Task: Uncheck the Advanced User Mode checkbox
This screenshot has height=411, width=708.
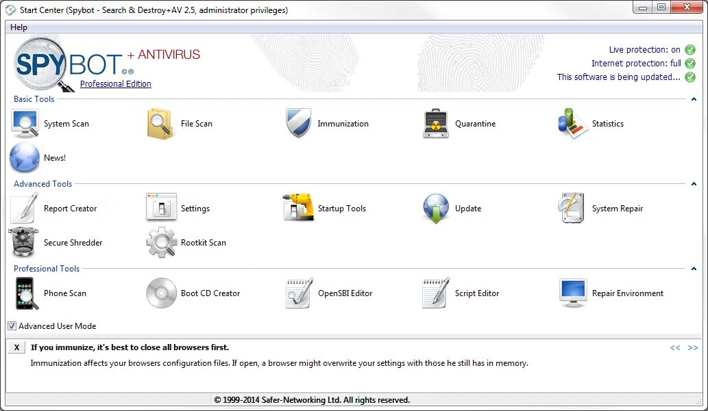Action: 12,326
